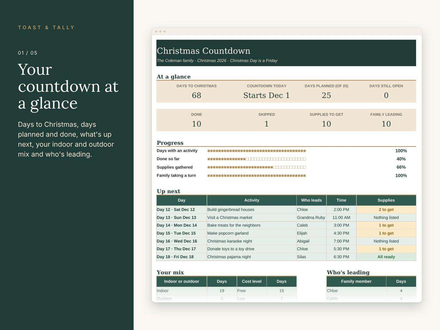Select the 'Day 12 · Sat Dec 12' cell
The width and height of the screenshot is (440, 330).
point(182,210)
